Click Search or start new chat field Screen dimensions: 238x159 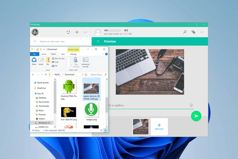pos(60,41)
